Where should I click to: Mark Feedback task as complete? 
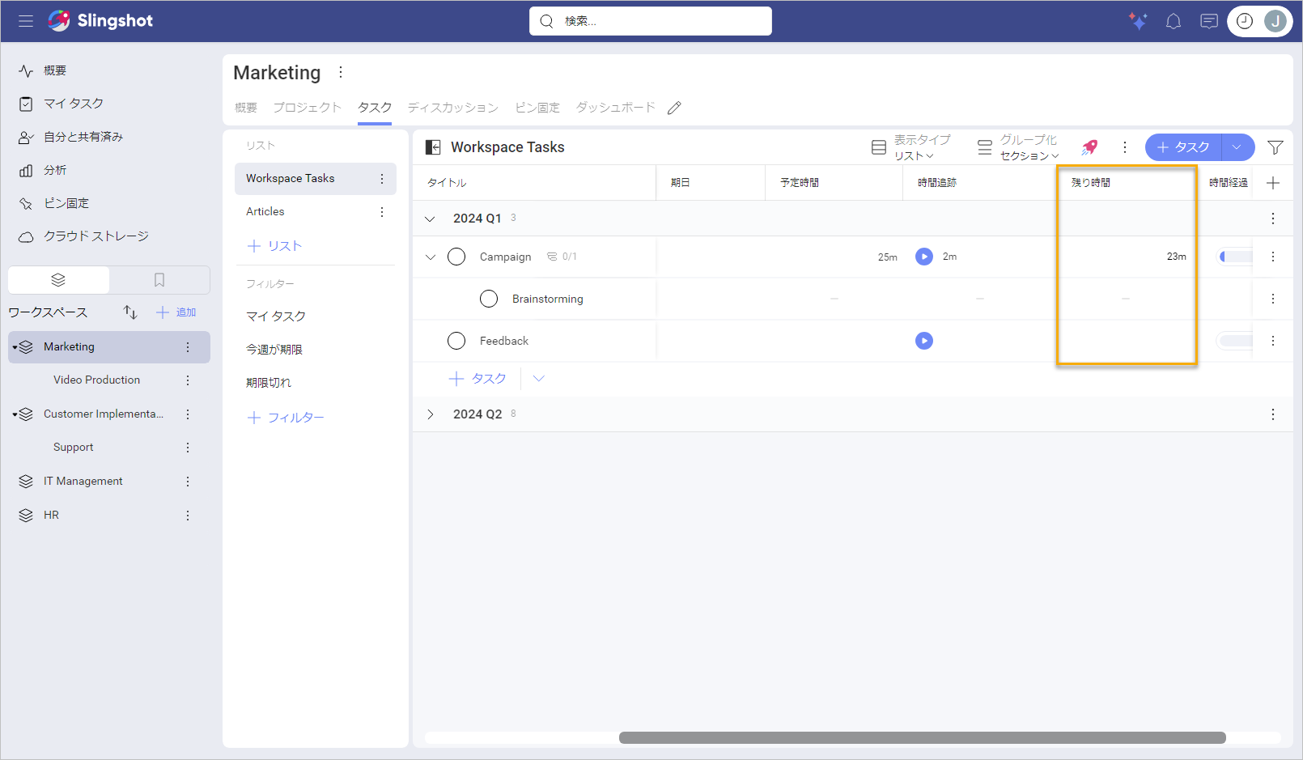[x=456, y=341]
